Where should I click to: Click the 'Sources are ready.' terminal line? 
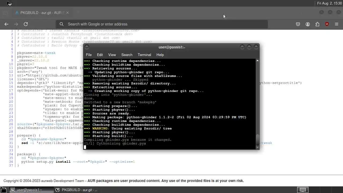[x=107, y=113]
